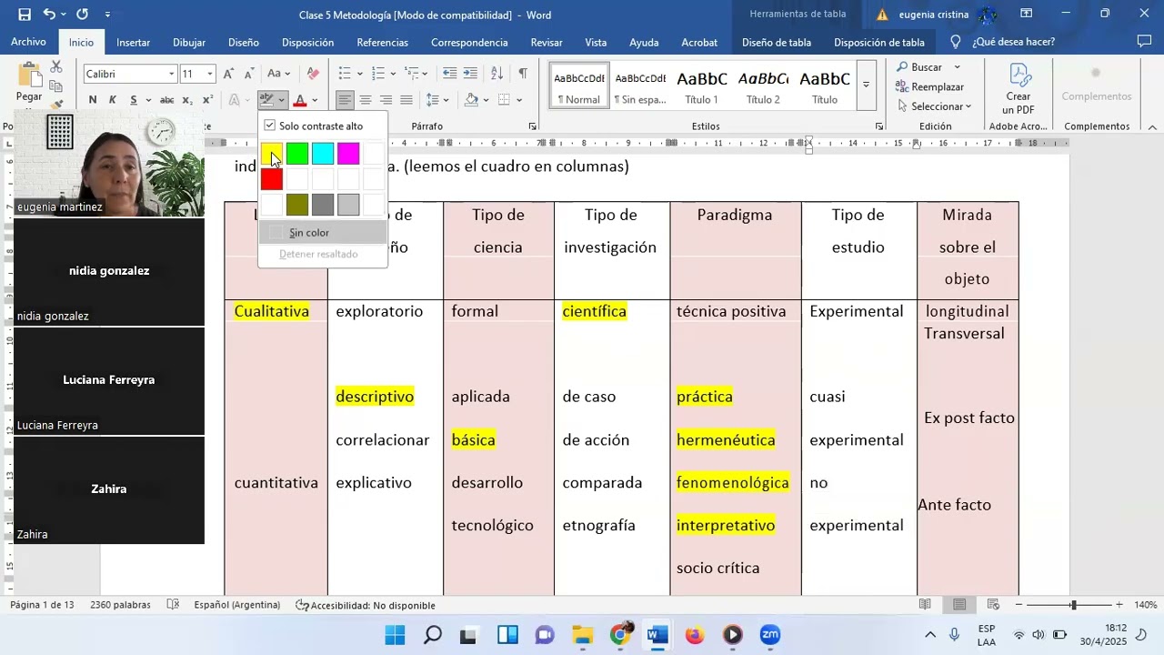The width and height of the screenshot is (1164, 655).
Task: Center the paragraph text
Action: 366,100
